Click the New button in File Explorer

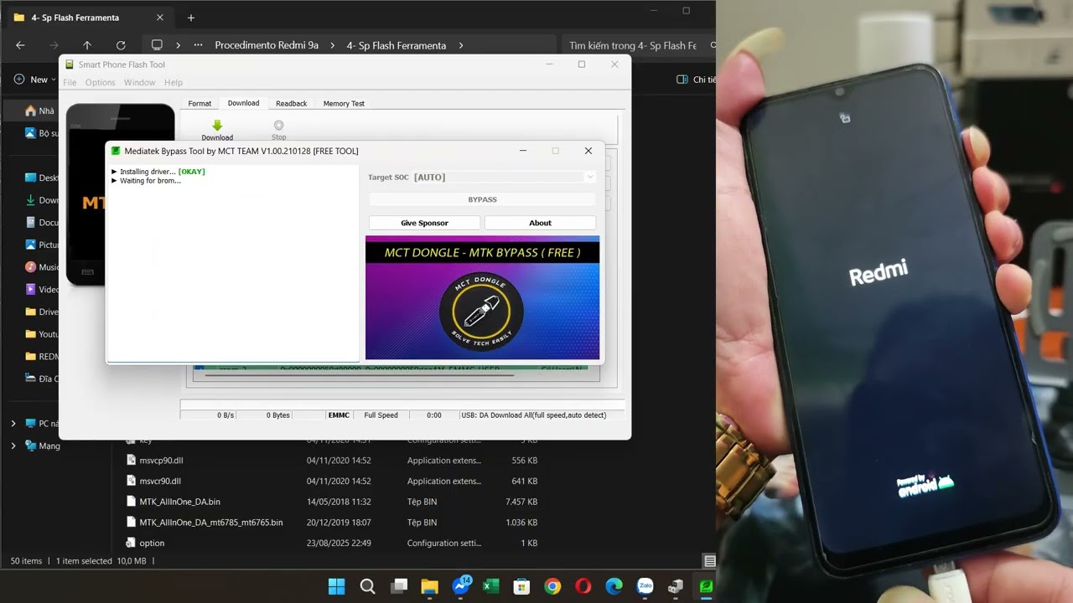point(34,80)
